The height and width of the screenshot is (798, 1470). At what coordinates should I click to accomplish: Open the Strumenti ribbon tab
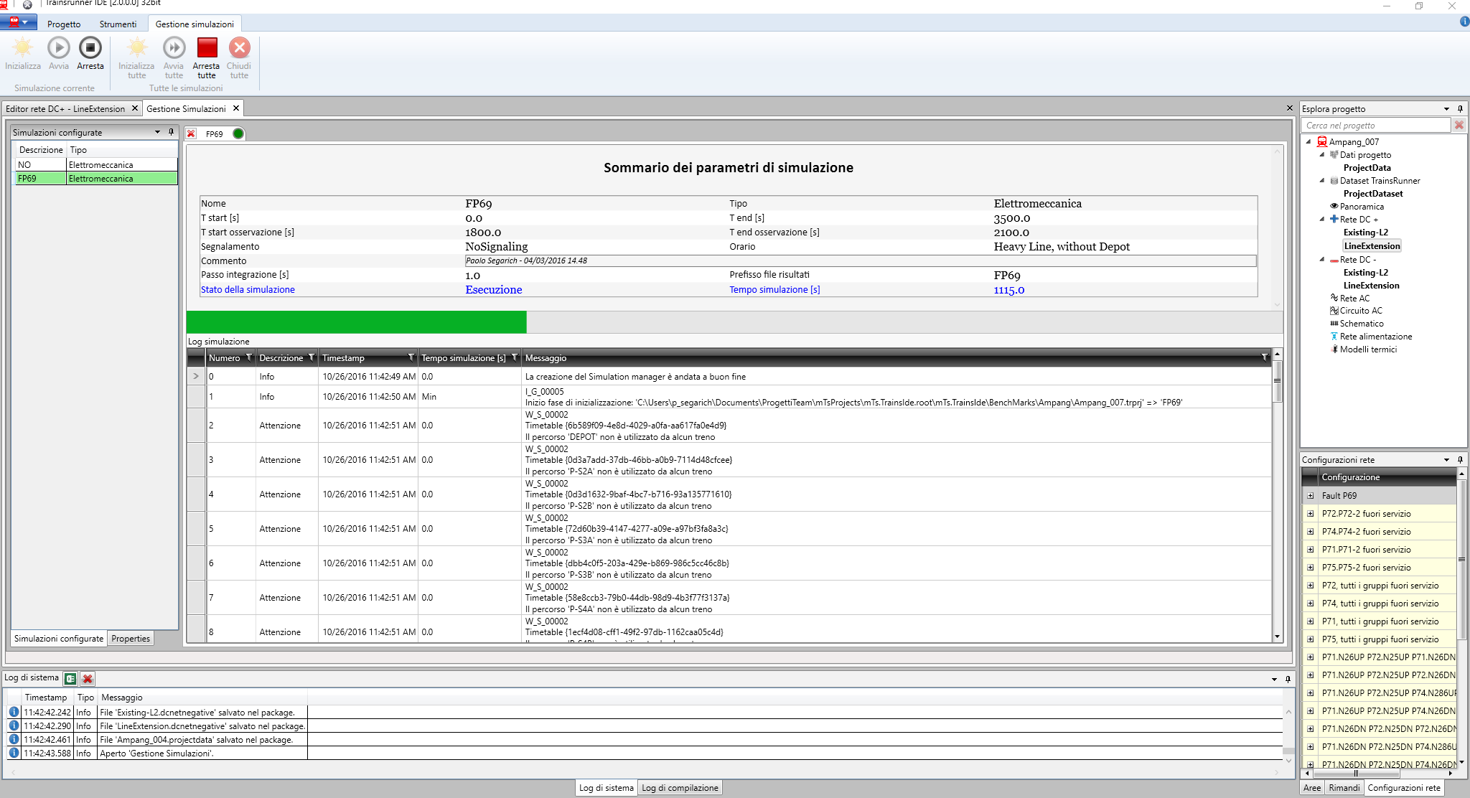tap(118, 24)
